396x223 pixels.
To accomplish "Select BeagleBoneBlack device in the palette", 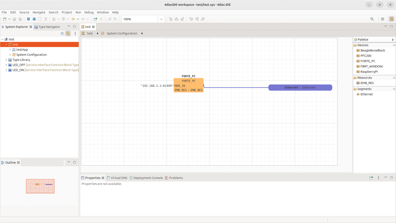I will [371, 50].
